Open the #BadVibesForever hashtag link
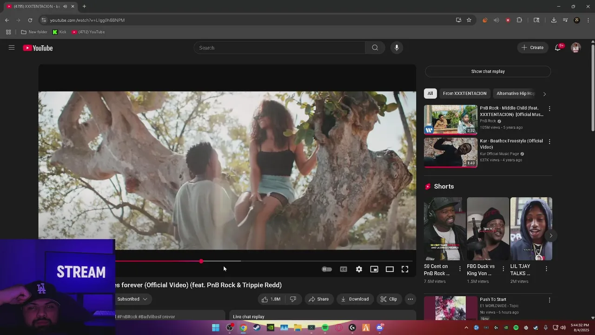The width and height of the screenshot is (595, 335). pyautogui.click(x=156, y=317)
